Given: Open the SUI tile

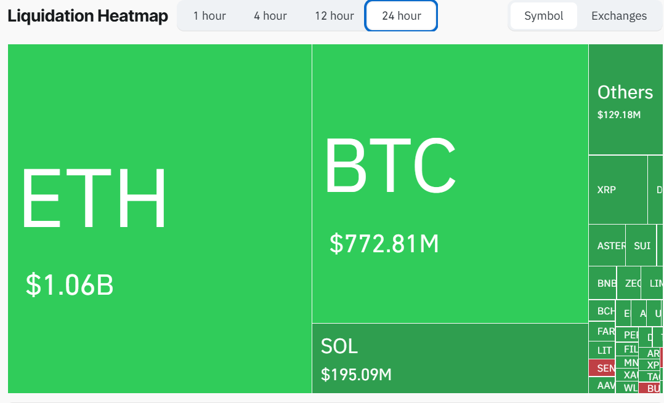Looking at the screenshot, I should (x=641, y=245).
